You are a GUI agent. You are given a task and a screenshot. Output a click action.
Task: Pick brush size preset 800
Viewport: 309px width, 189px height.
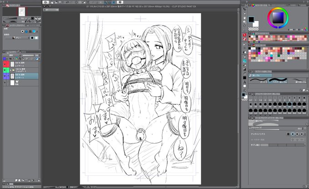click(x=304, y=112)
